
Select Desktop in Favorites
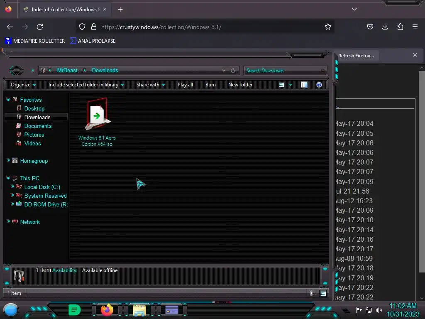pos(34,108)
